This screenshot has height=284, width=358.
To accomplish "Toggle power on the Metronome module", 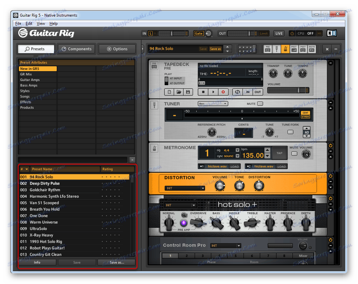I will (x=330, y=146).
